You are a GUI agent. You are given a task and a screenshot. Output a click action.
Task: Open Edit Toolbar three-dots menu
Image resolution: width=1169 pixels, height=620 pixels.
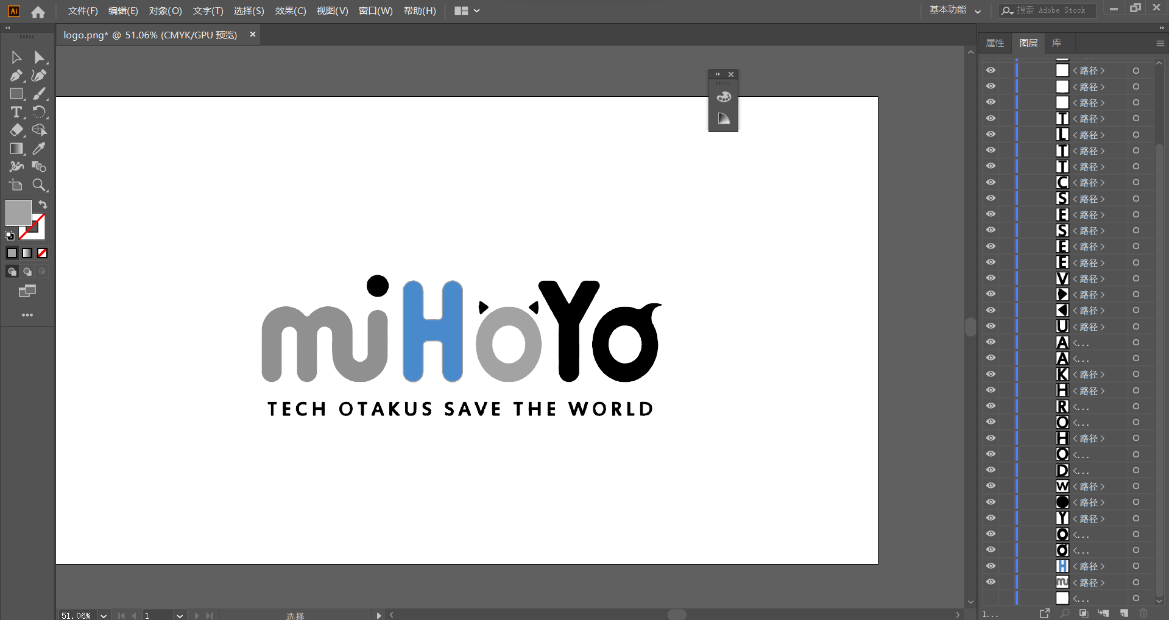click(27, 315)
